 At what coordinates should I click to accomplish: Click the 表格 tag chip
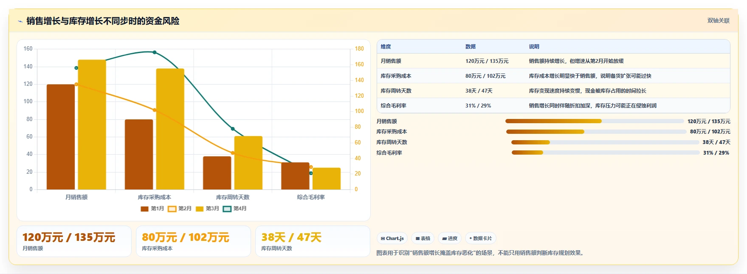click(423, 238)
